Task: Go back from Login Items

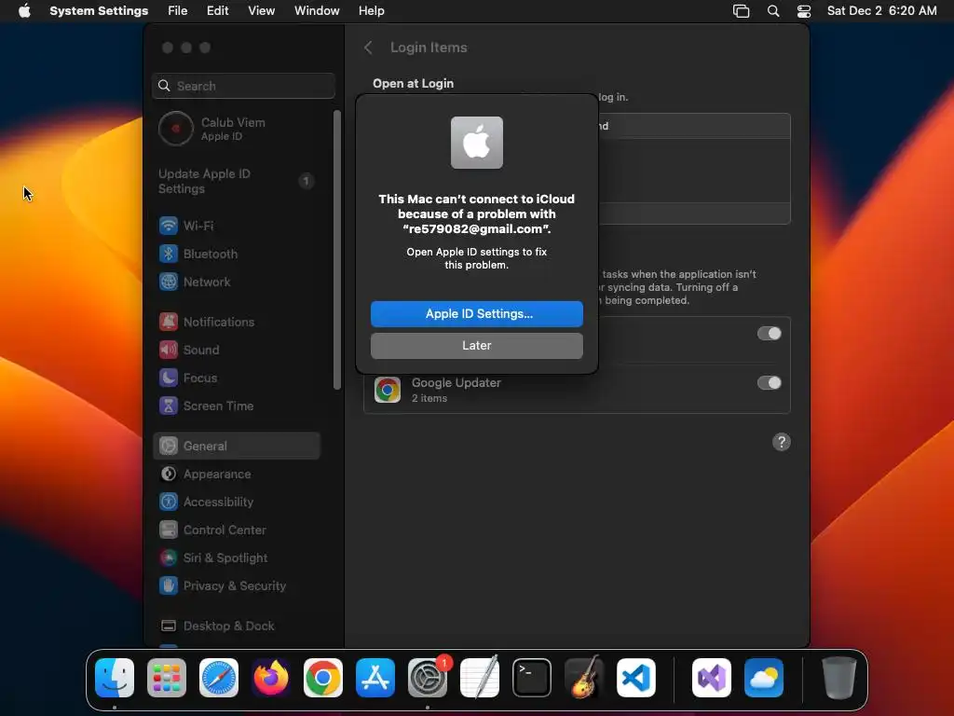Action: [368, 48]
